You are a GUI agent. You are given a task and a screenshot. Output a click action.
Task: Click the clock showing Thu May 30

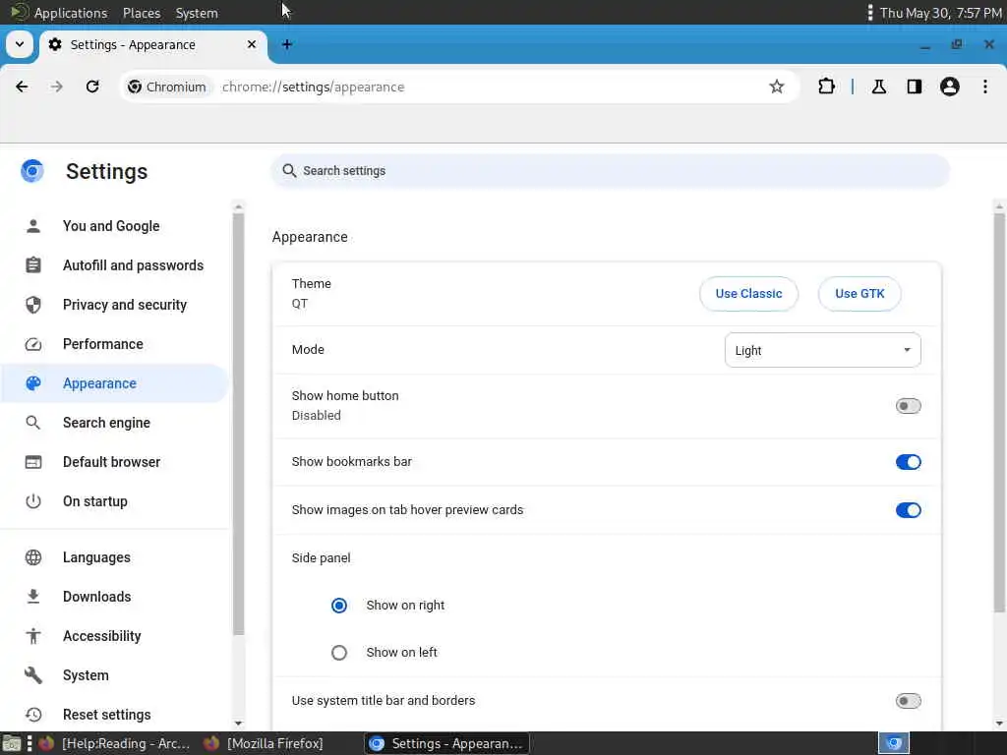click(940, 13)
